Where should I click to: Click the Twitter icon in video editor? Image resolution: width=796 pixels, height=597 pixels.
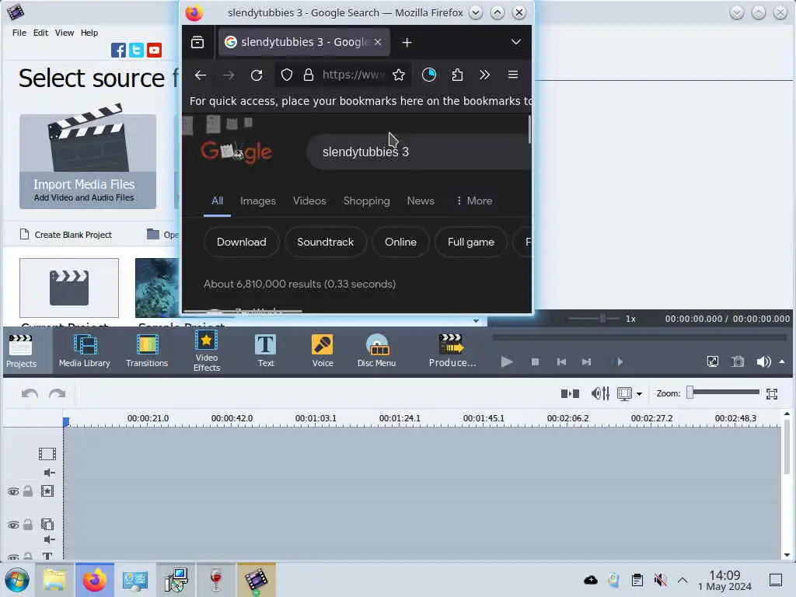click(136, 50)
